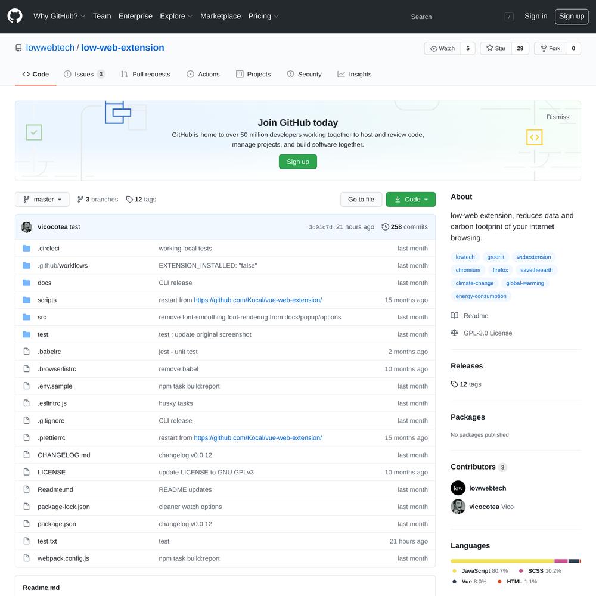Click the green Sign up banner button
This screenshot has height=596, width=596.
click(298, 162)
